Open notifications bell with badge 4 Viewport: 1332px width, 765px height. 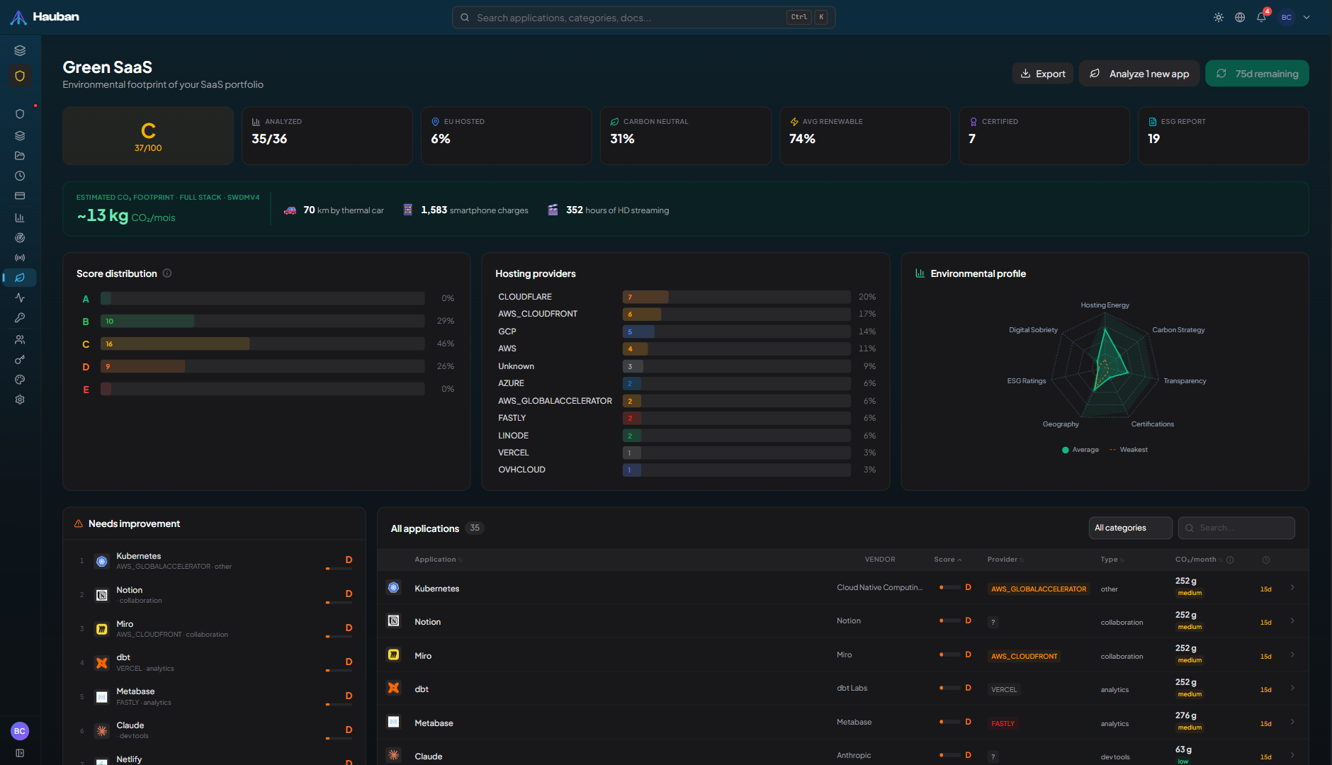[1262, 17]
